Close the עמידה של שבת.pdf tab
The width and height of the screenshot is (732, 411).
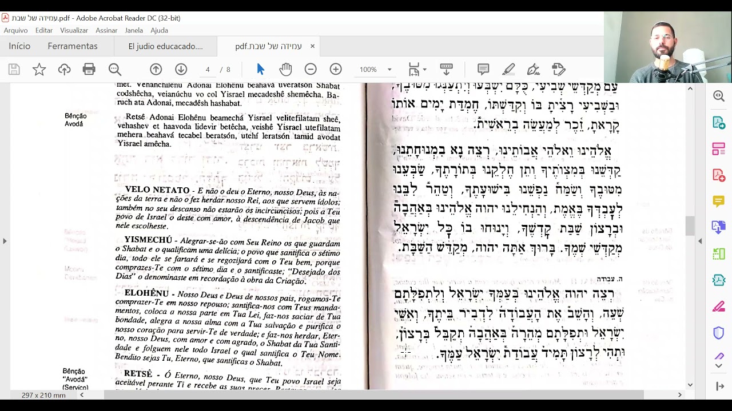312,46
